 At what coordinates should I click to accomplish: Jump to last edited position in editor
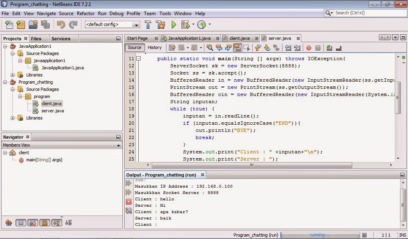[173, 47]
